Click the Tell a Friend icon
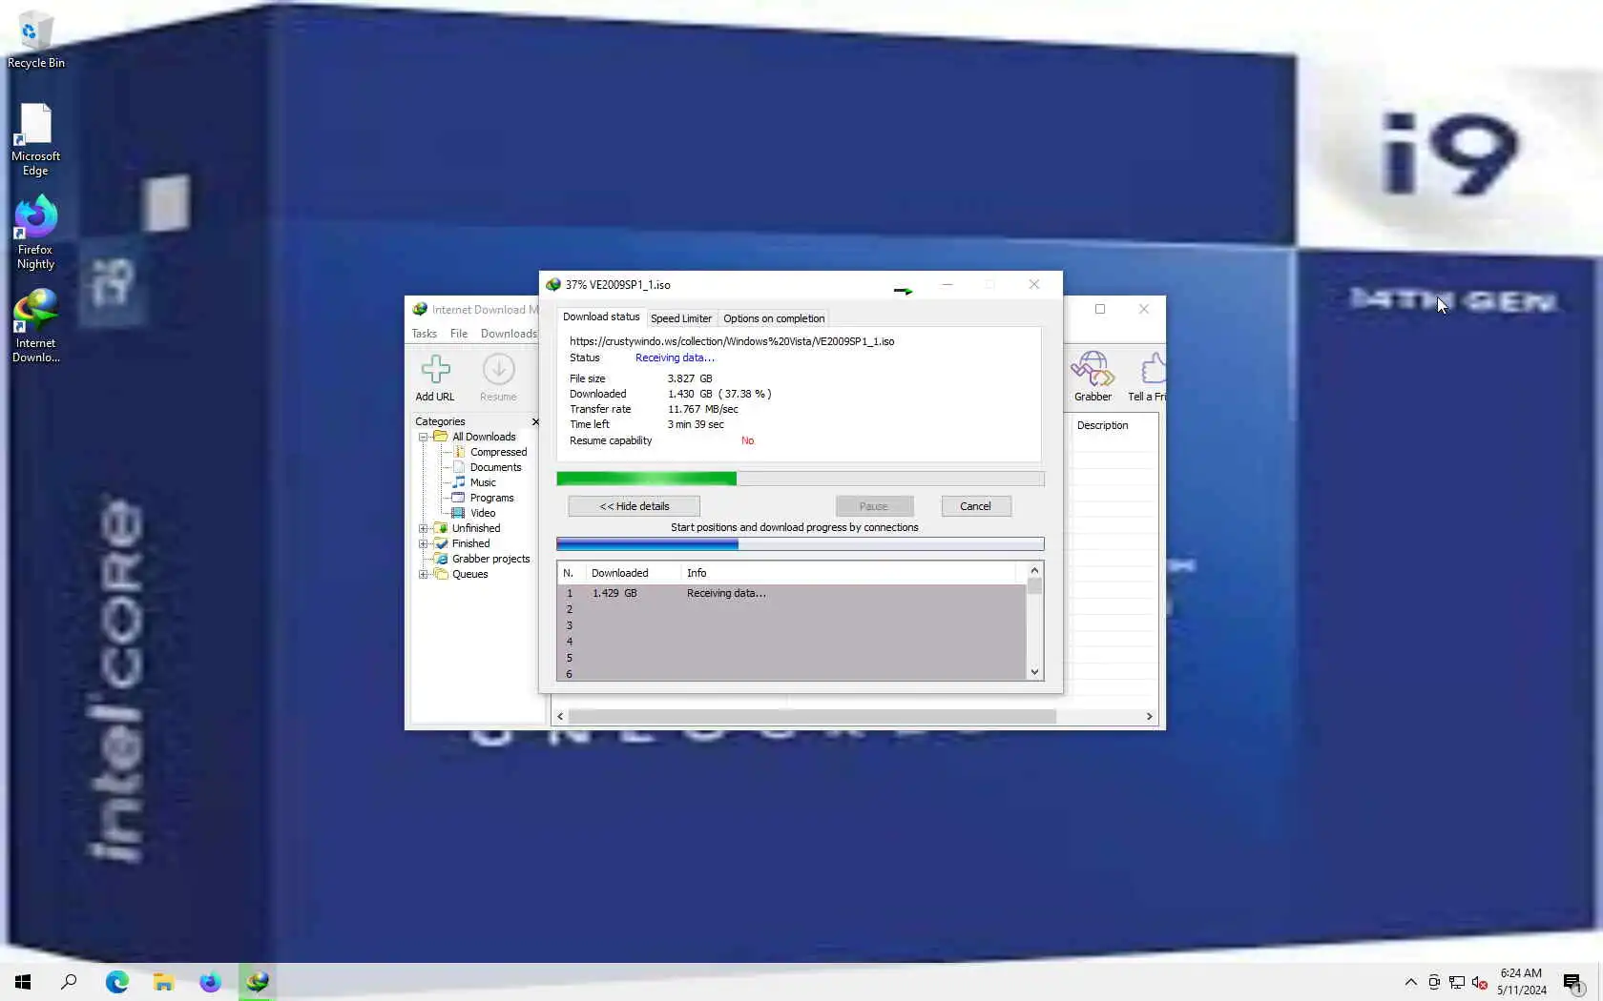Screen dimensions: 1603x1001 point(1148,377)
